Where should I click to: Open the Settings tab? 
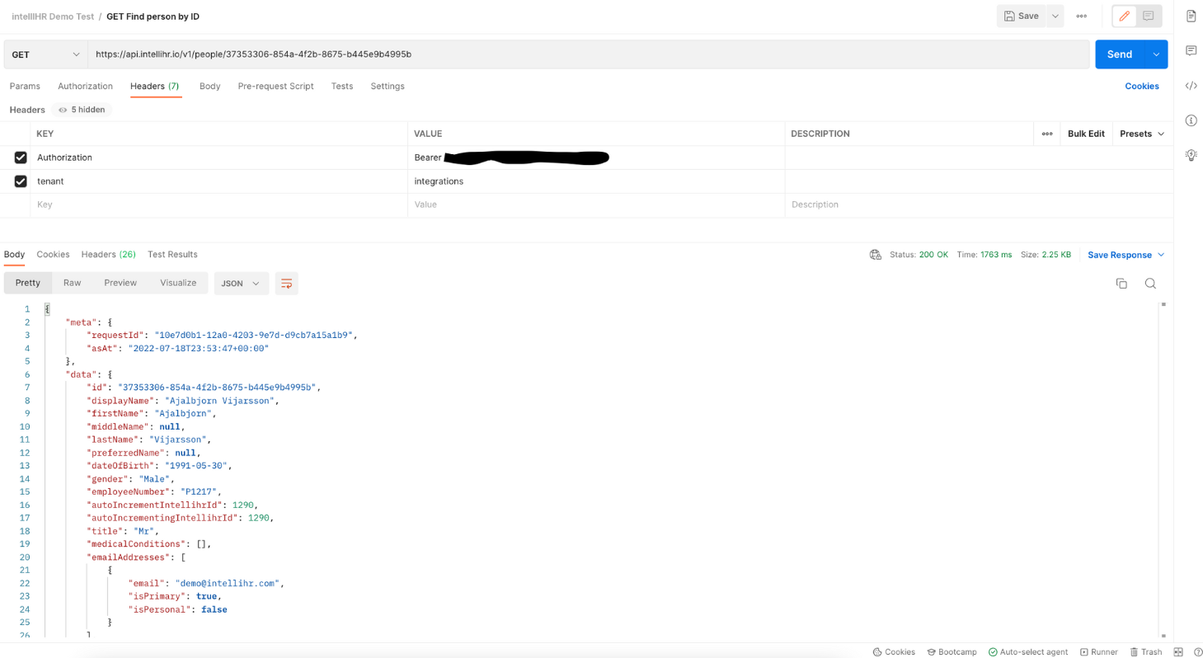[x=388, y=86]
